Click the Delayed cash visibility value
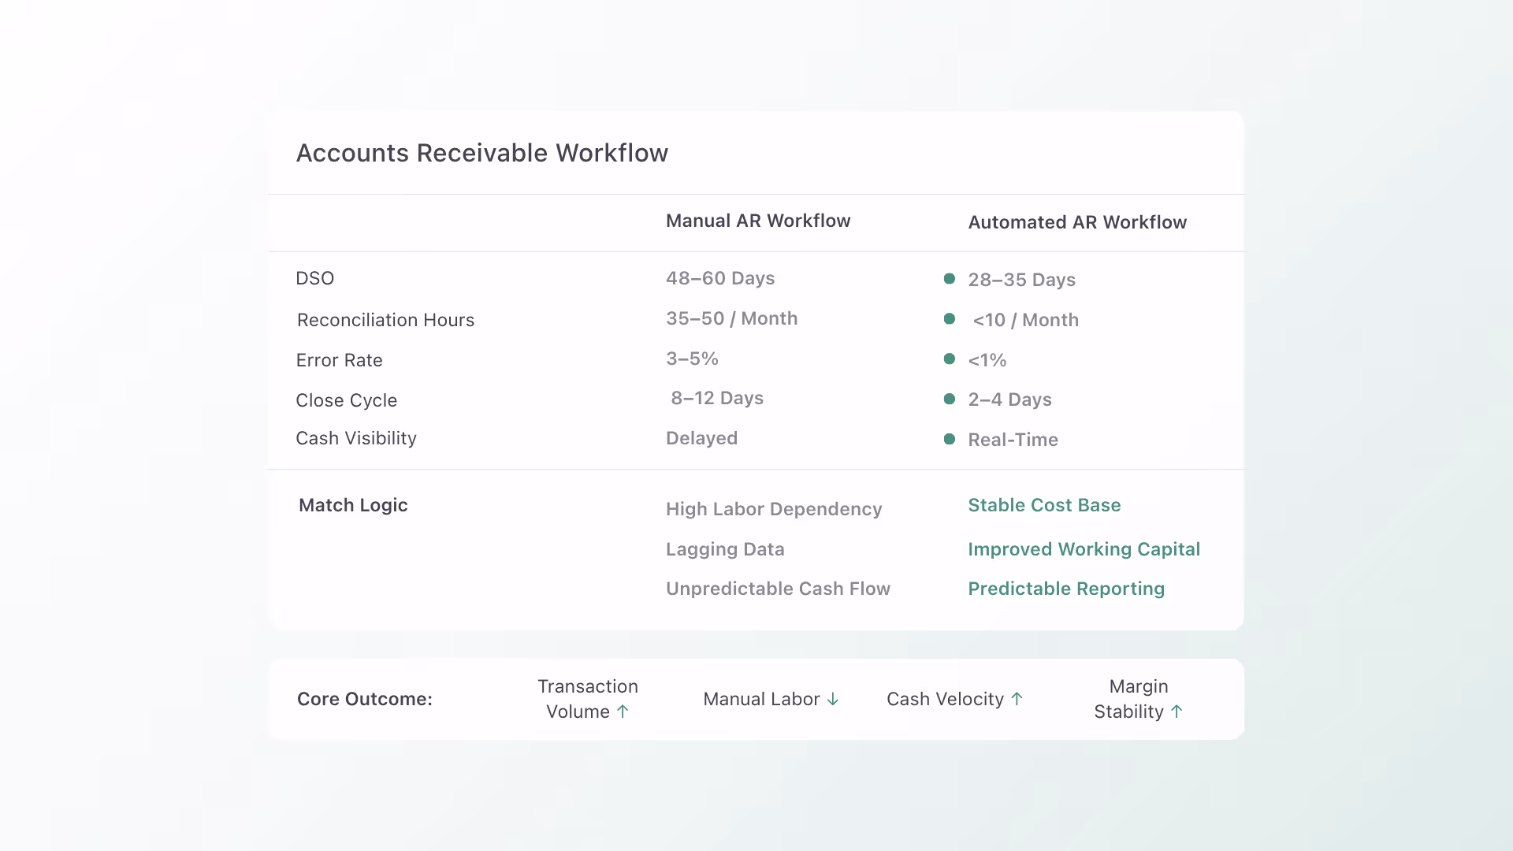 (x=702, y=438)
